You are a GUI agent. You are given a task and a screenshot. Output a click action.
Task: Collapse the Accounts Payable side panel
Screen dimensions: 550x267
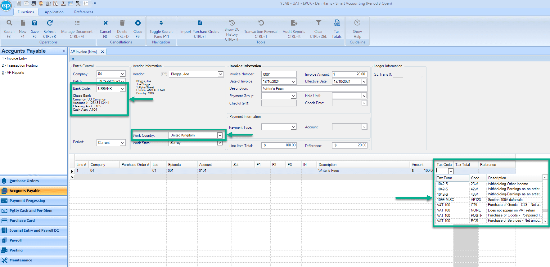64,51
